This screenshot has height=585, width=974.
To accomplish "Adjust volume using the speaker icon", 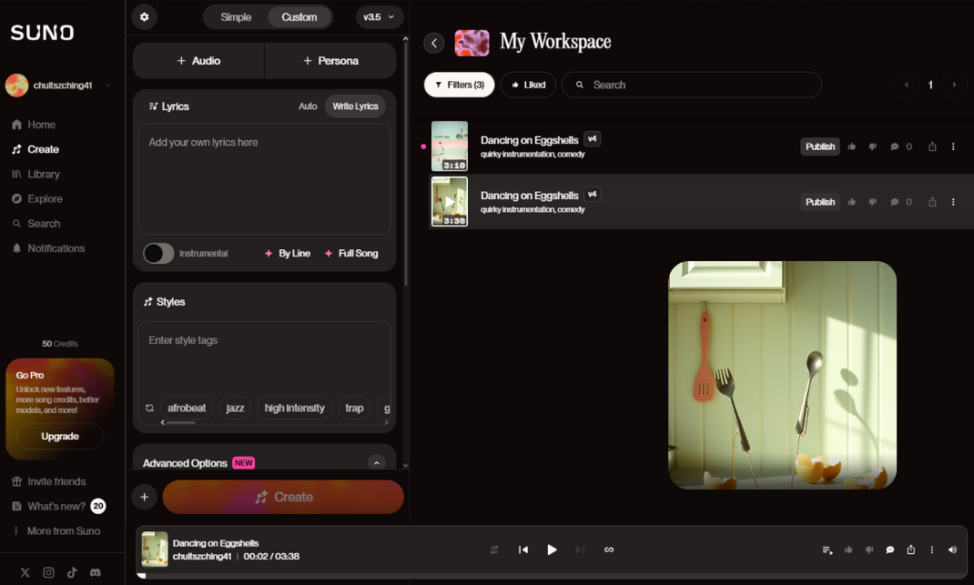I will click(952, 550).
